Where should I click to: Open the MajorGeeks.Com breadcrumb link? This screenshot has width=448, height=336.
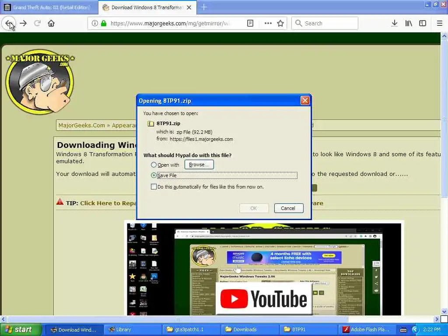click(x=82, y=126)
